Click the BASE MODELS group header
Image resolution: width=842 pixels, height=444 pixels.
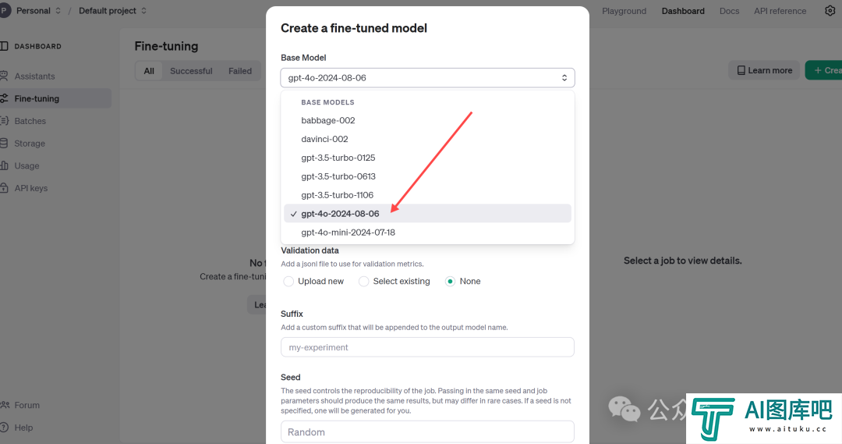coord(327,102)
